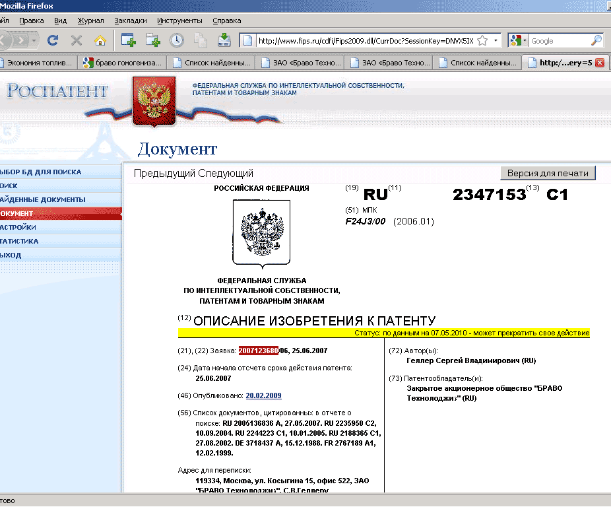Click Версия для печати button

pyautogui.click(x=548, y=173)
